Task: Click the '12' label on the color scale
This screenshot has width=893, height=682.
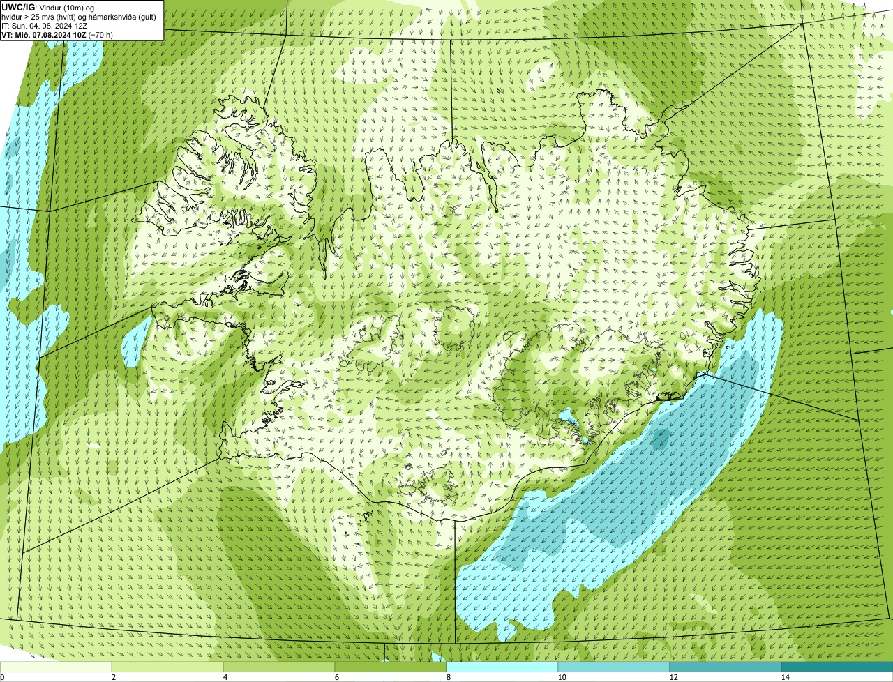Action: pyautogui.click(x=673, y=677)
